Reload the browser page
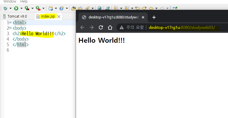The height and width of the screenshot is (118, 228). tap(101, 27)
